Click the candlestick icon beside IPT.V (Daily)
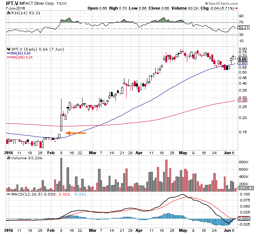The height and width of the screenshot is (234, 256). (x=8, y=49)
